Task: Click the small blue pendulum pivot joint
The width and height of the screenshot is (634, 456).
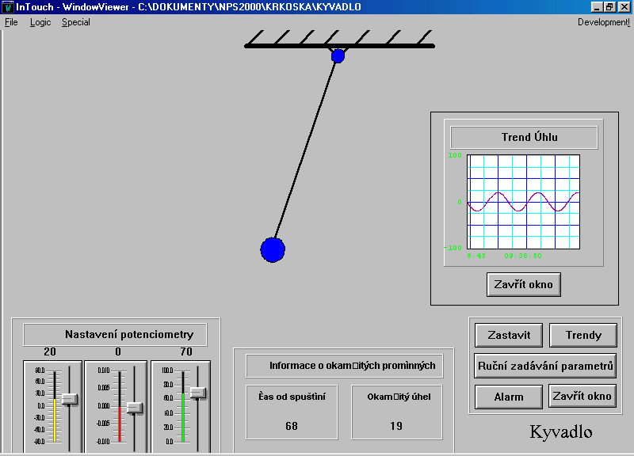Action: tap(338, 56)
